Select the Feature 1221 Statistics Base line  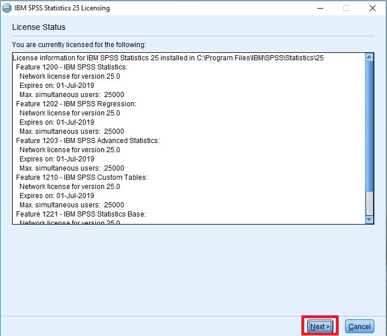[x=81, y=214]
